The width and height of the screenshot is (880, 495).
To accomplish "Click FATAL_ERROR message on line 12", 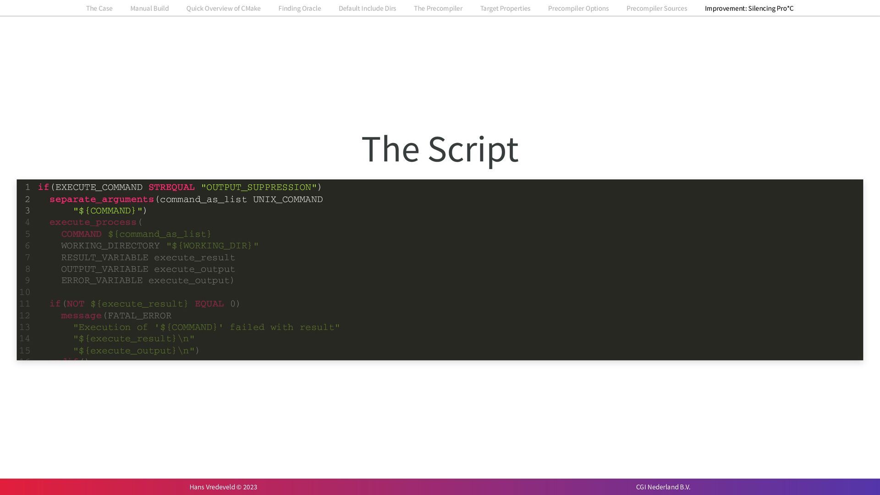I will coord(139,316).
